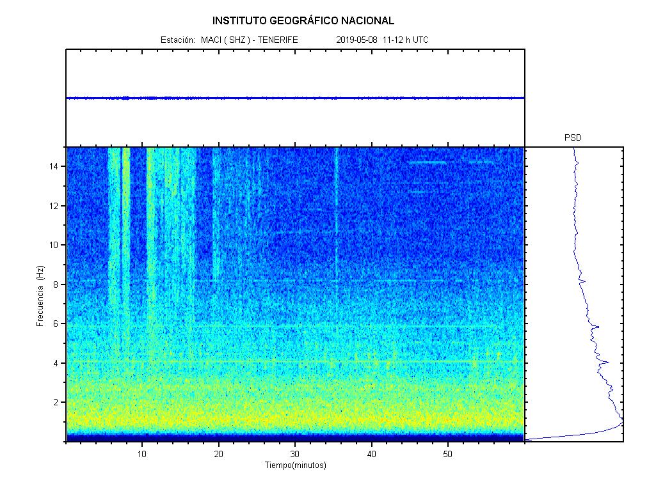Click the PSD label above the side plot
This screenshot has height=491, width=656.
[x=573, y=137]
